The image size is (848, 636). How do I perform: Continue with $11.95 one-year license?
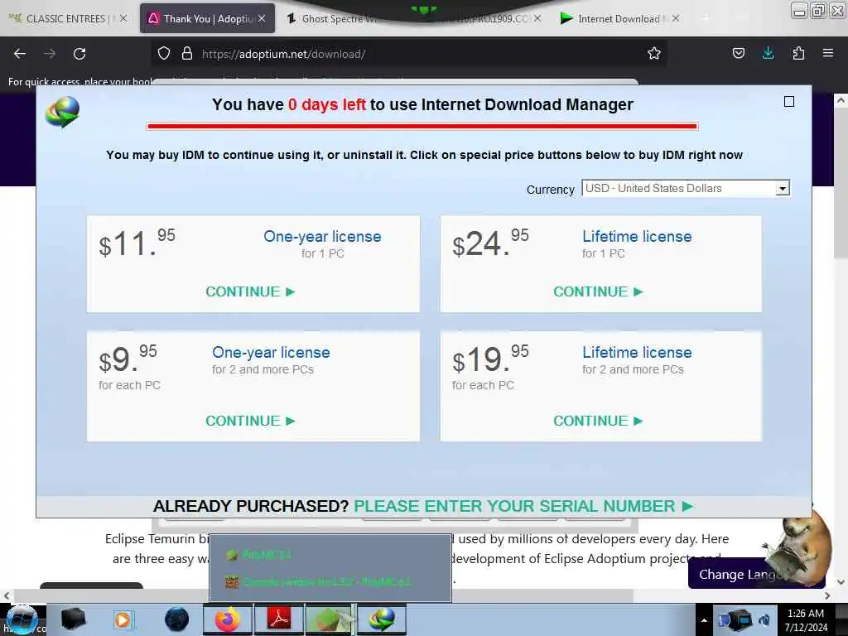point(250,292)
